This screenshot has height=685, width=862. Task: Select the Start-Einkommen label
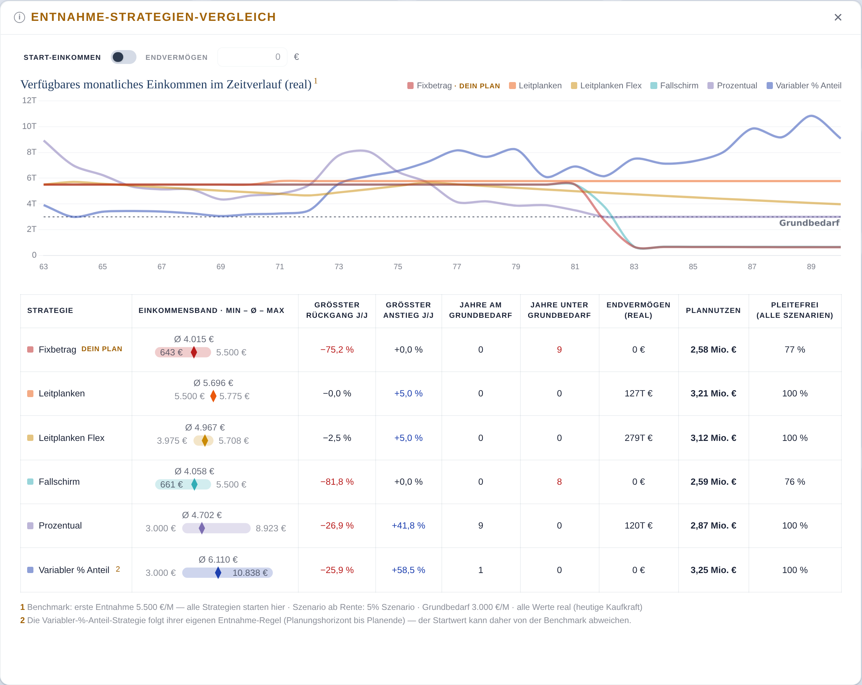tap(62, 57)
